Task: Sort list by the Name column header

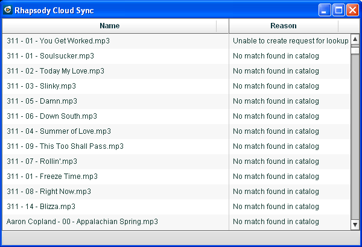Action: pos(109,26)
